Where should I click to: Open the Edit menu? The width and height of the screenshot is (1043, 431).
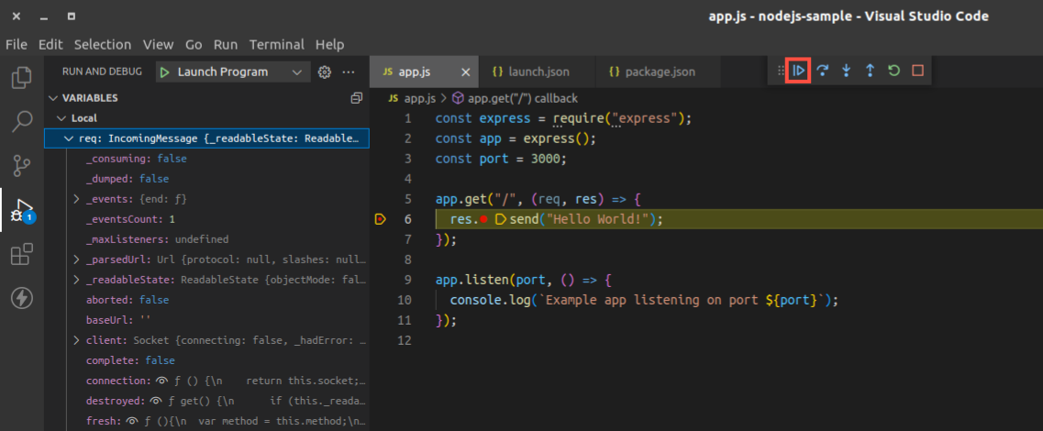click(x=50, y=45)
